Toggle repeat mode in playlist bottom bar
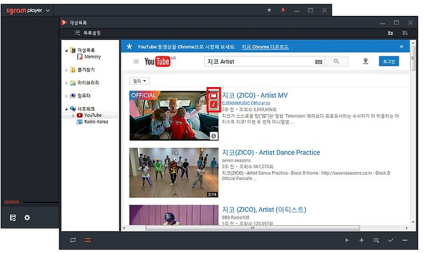The height and width of the screenshot is (253, 424). (x=73, y=240)
